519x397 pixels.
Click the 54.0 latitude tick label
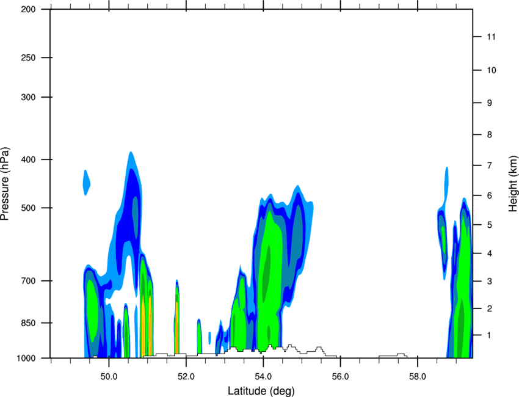tap(263, 377)
